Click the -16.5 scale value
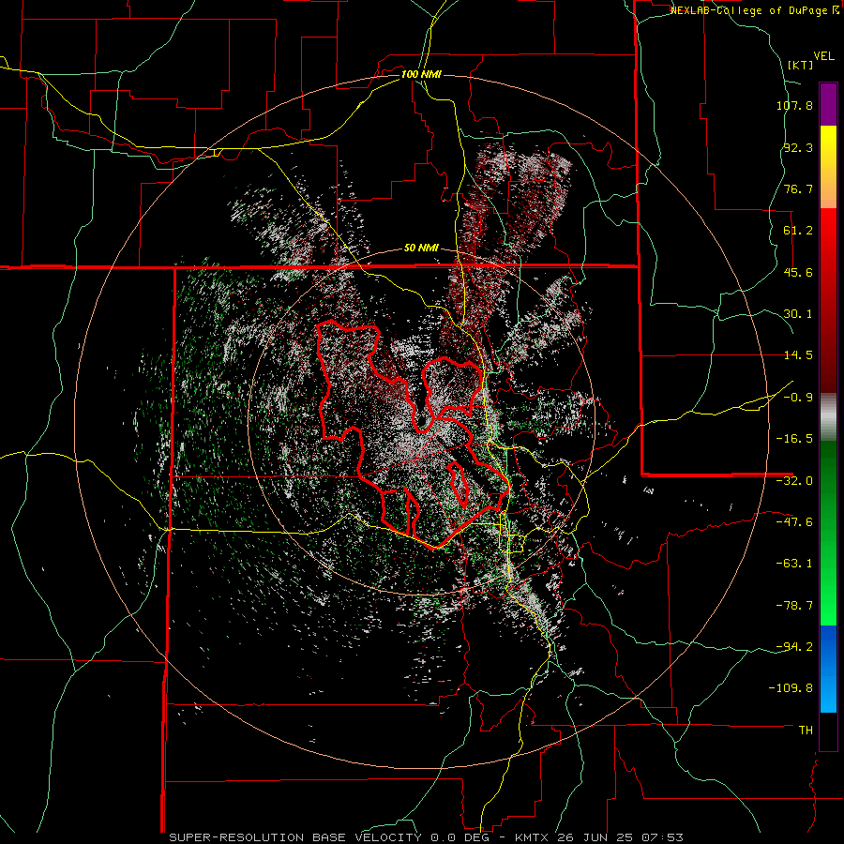The width and height of the screenshot is (844, 844). click(x=794, y=439)
